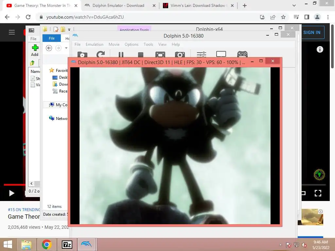This screenshot has width=335, height=251.
Task: Click the Application Tools ribbon tab in Explorer
Action: 134,29
